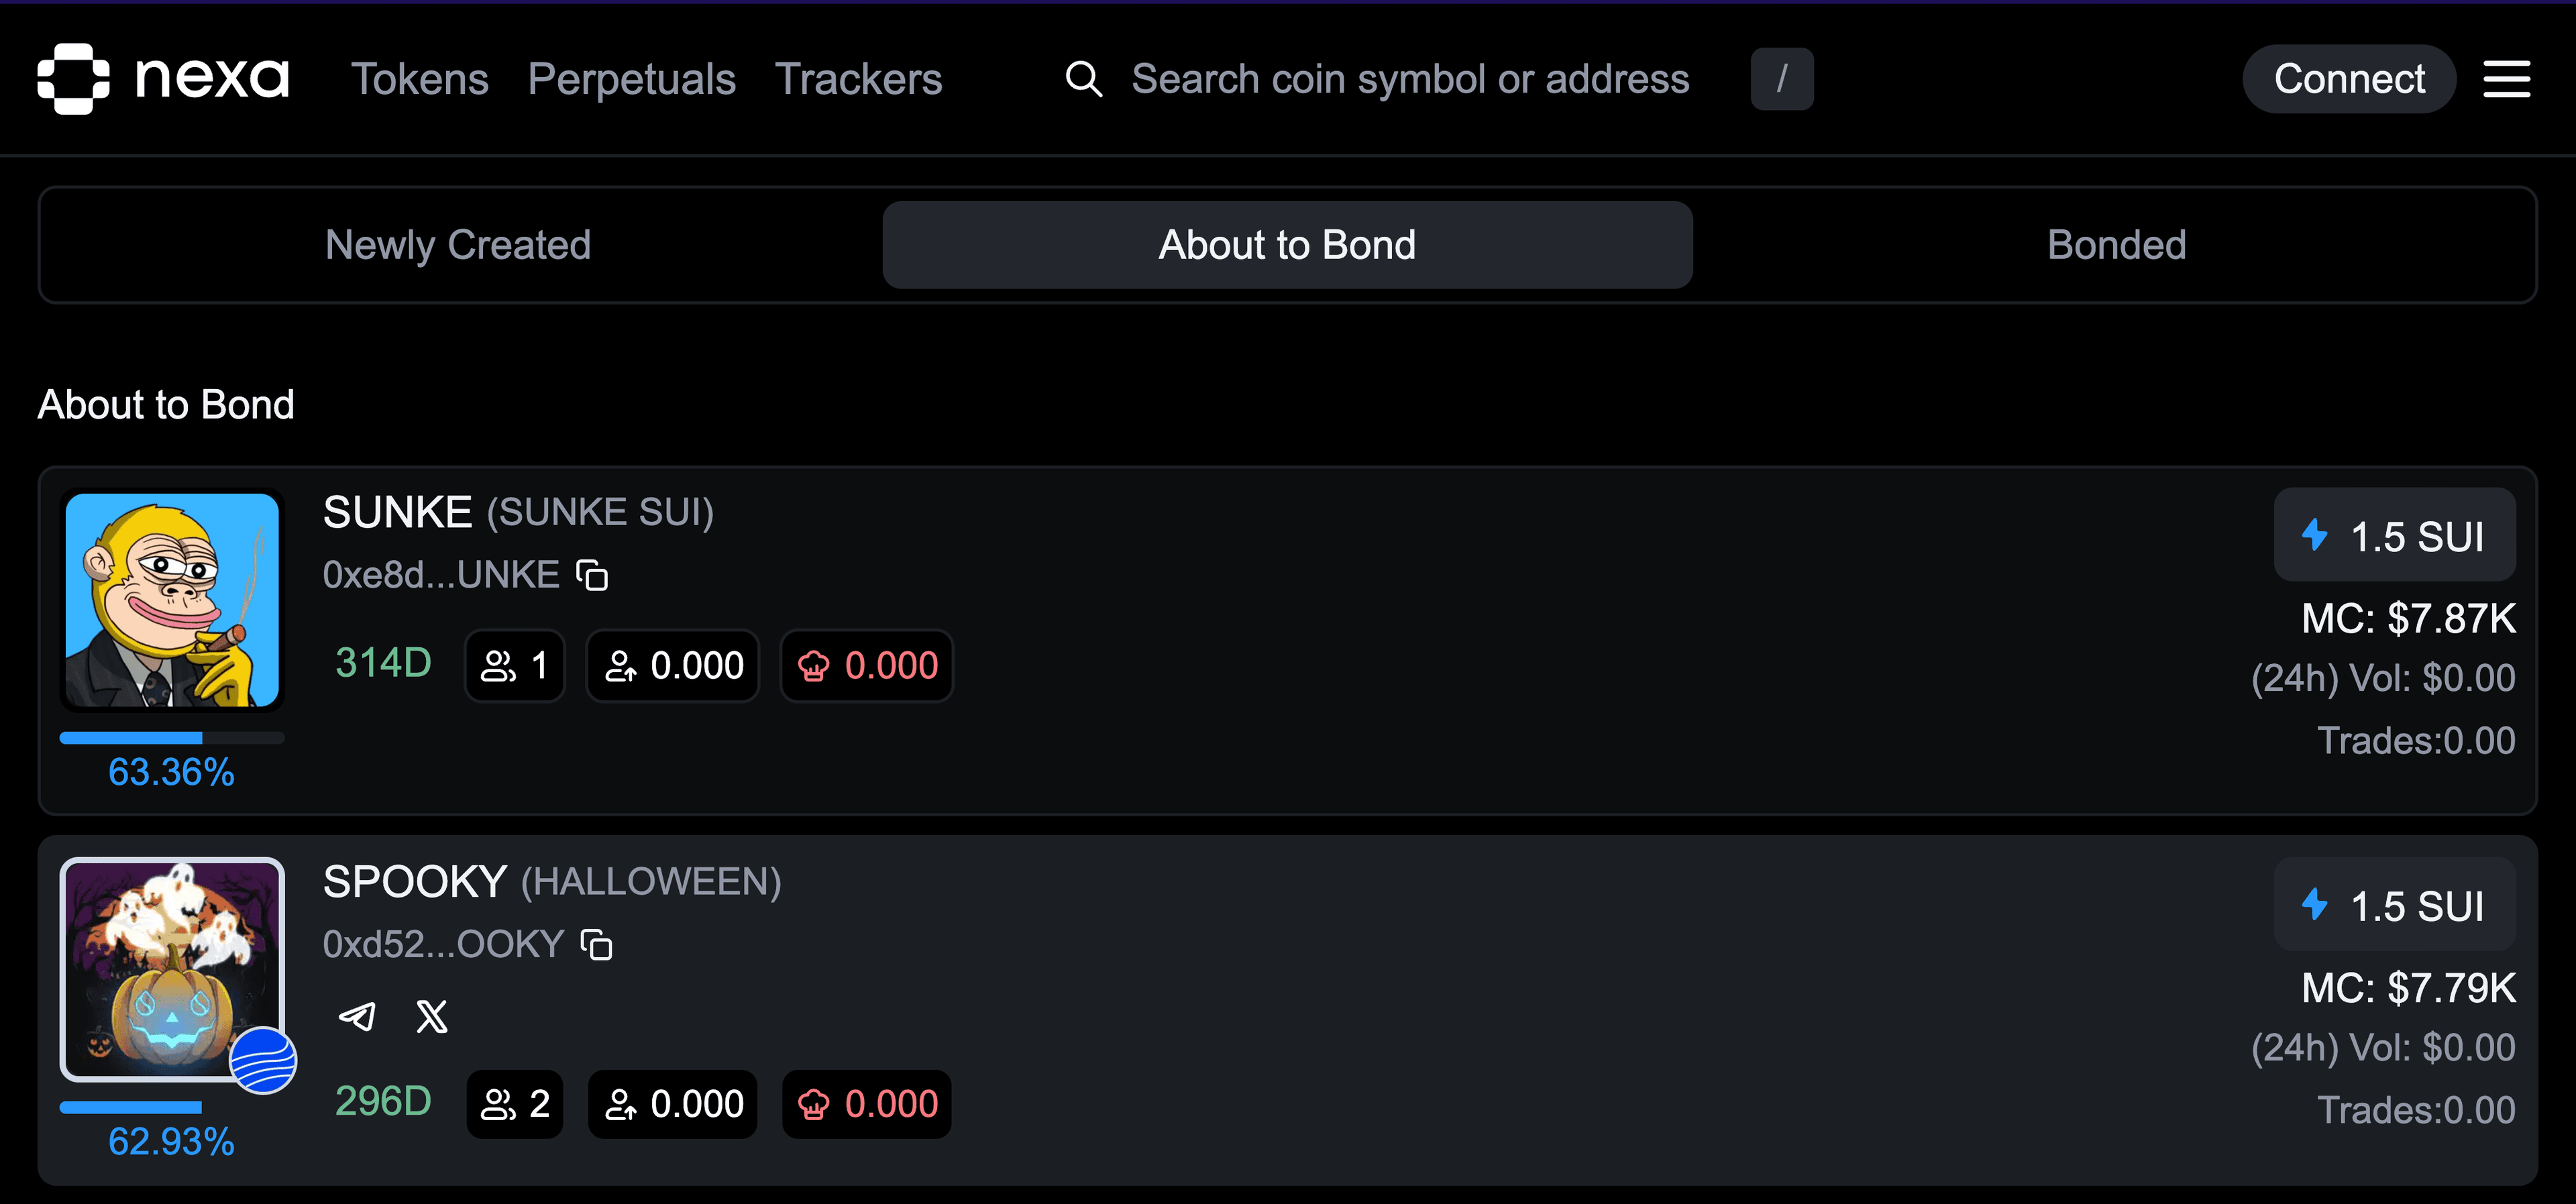This screenshot has height=1204, width=2576.
Task: Go to the Perpetuals page
Action: pyautogui.click(x=632, y=79)
